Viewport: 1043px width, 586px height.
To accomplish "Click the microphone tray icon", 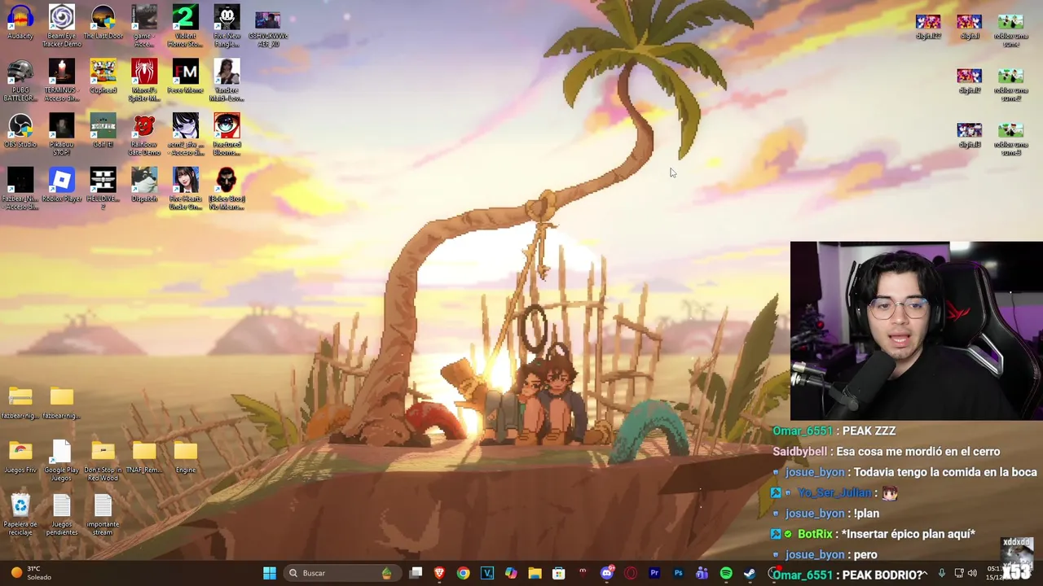I will pos(941,573).
